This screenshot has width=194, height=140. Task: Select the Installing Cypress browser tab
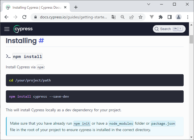point(36,8)
